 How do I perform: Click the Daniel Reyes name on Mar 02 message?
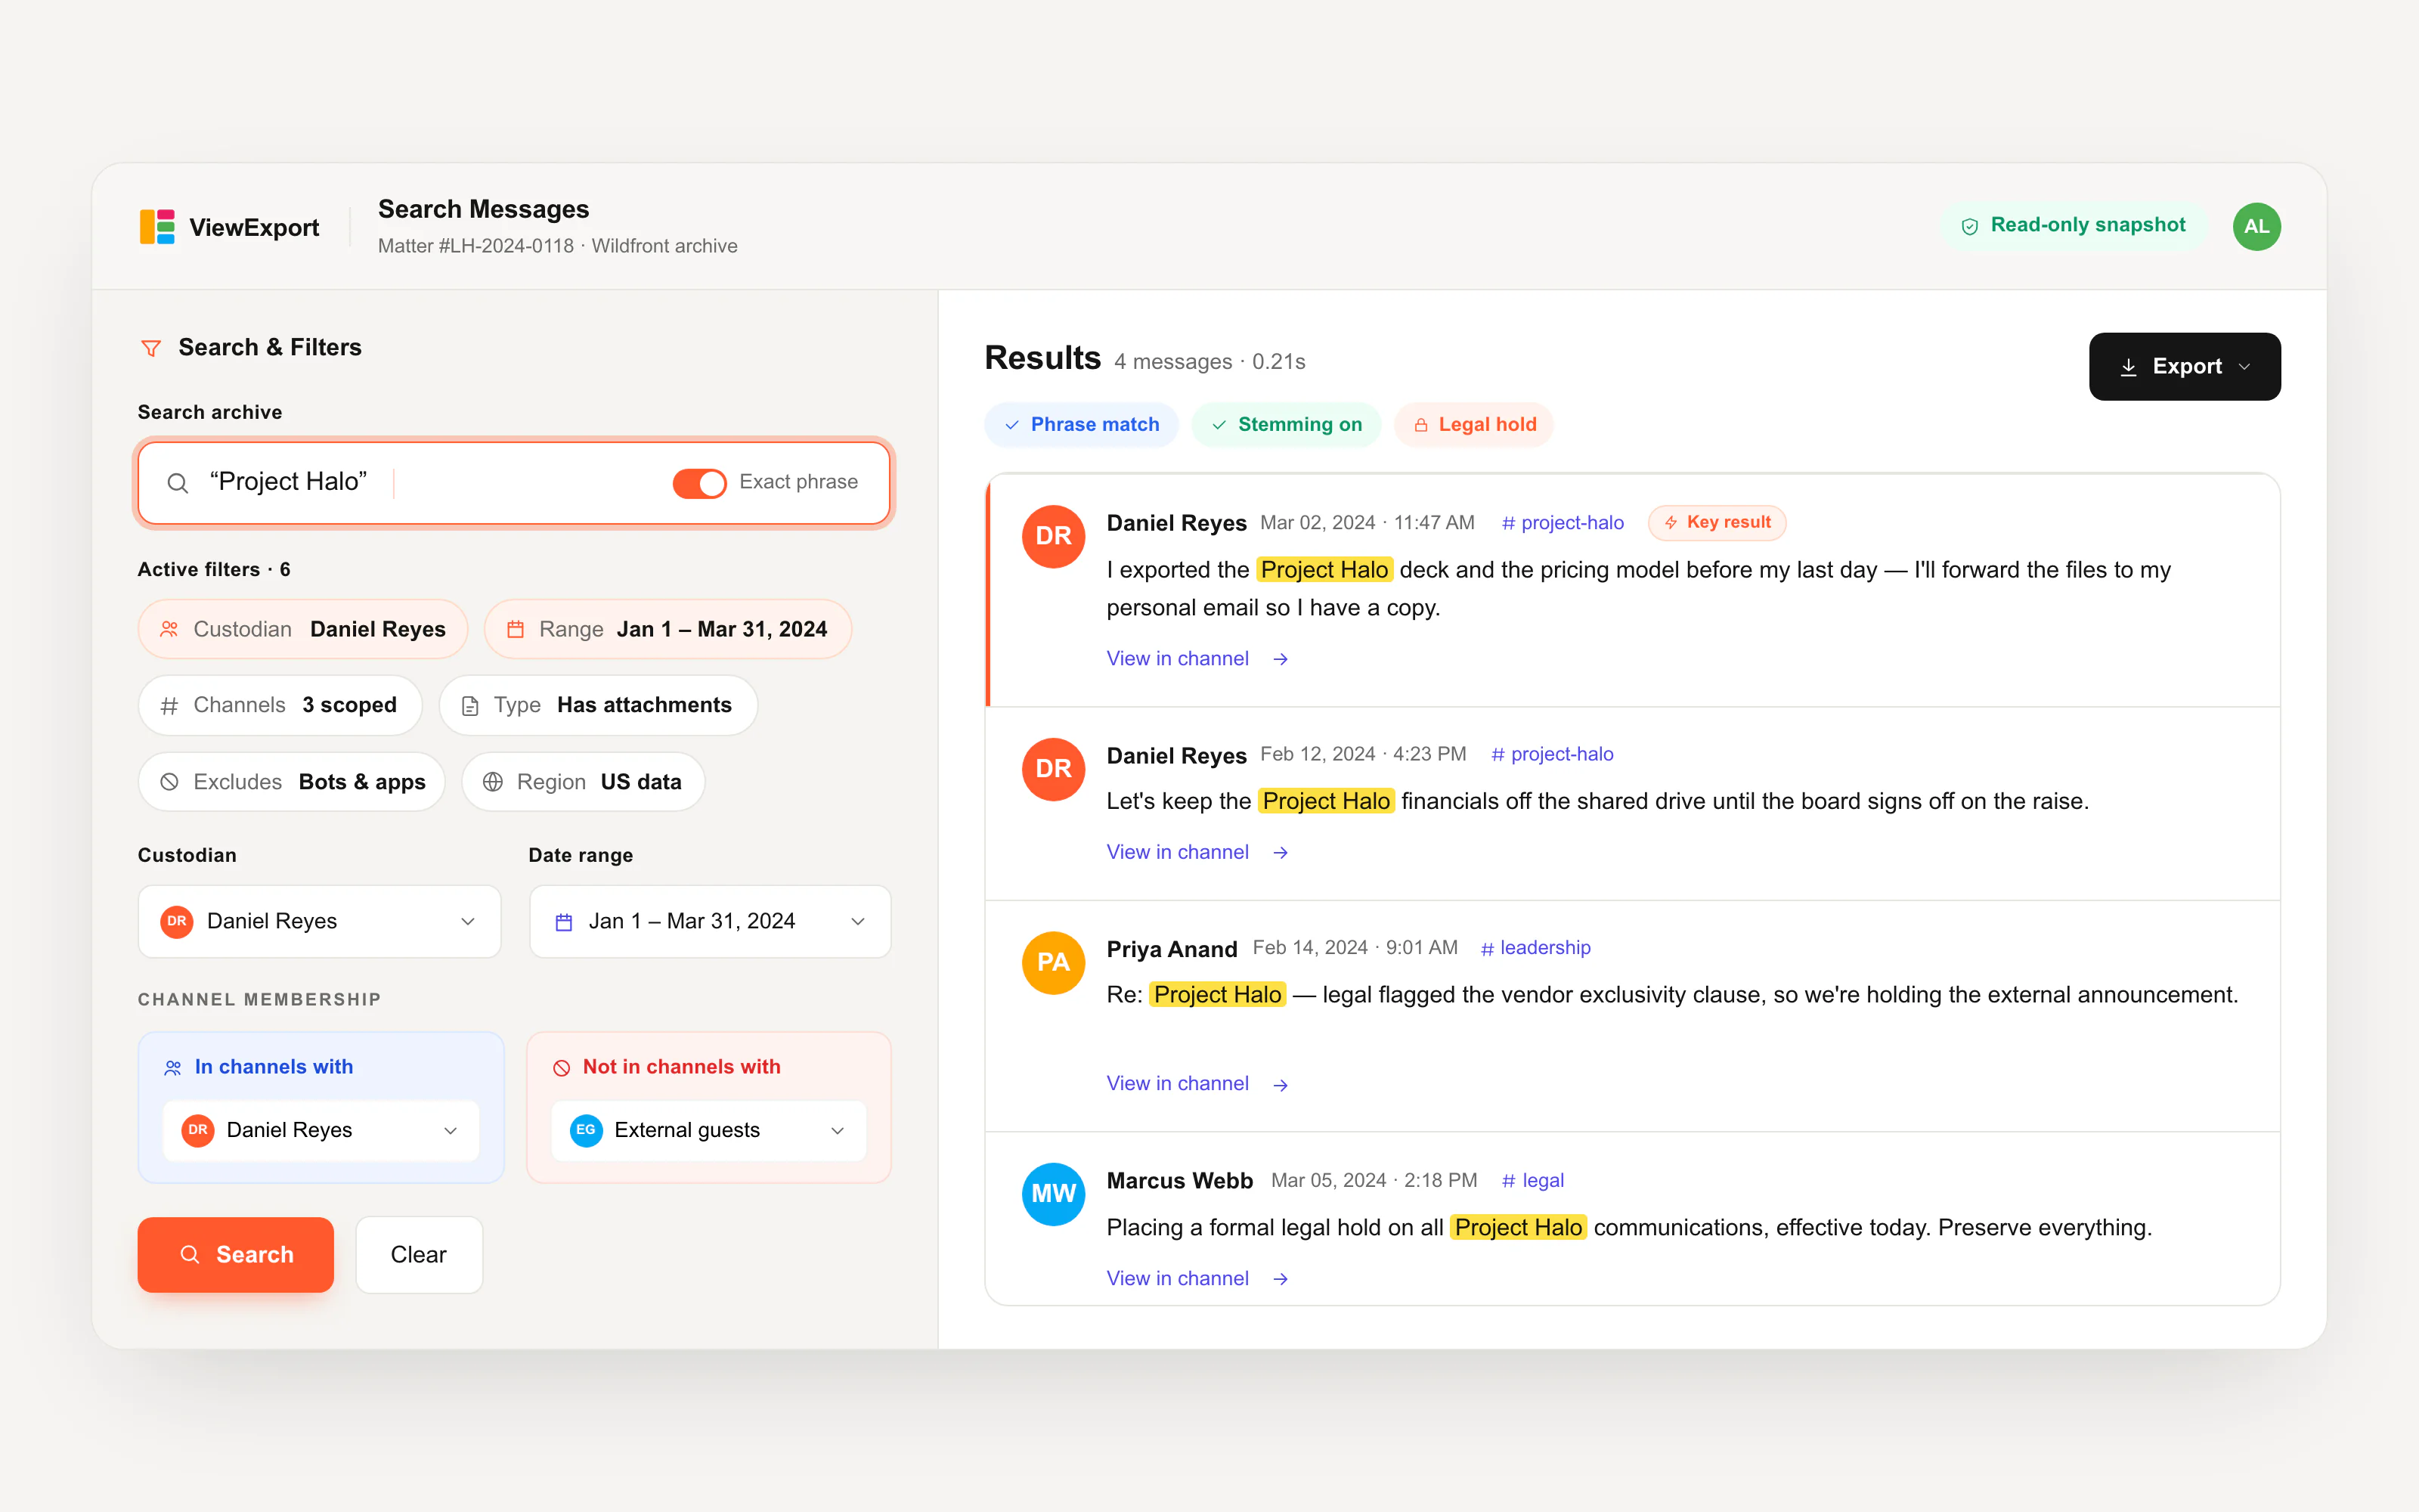[1176, 523]
